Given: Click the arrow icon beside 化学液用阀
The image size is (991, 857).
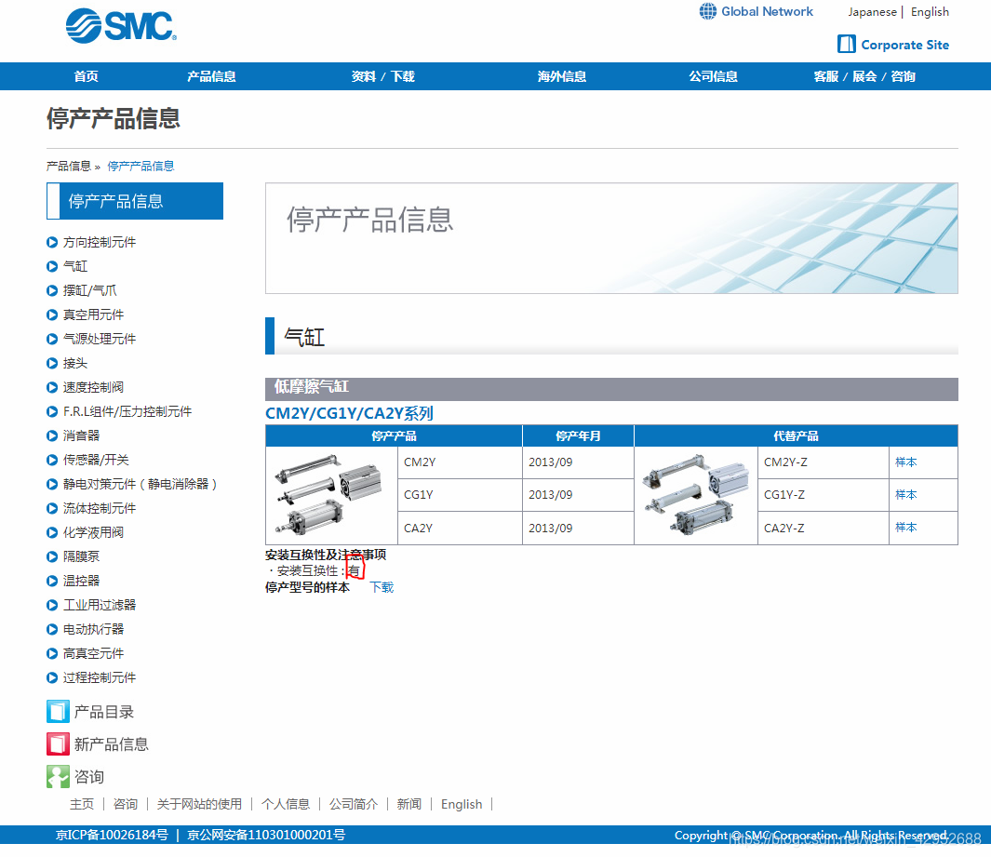Looking at the screenshot, I should pos(52,533).
